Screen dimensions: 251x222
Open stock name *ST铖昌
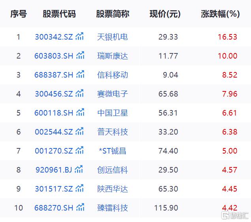click(113, 151)
